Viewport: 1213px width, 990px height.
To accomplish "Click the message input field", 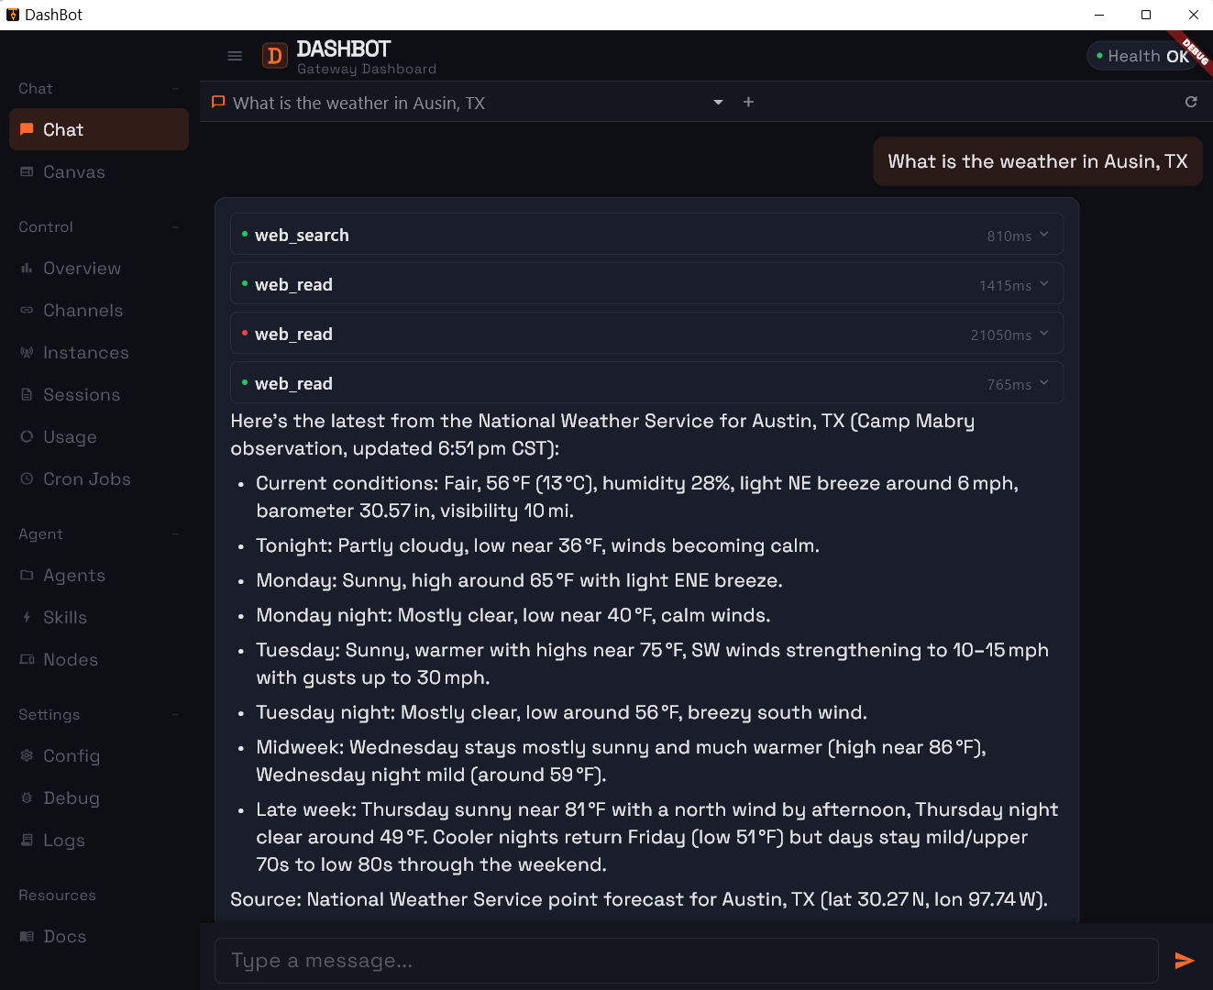I will point(686,960).
